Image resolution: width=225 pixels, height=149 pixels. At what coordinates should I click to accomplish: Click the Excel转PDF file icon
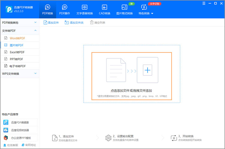tap(6, 52)
